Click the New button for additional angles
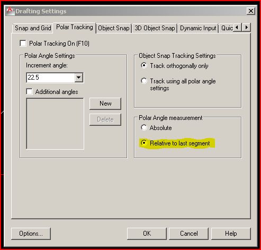The height and width of the screenshot is (250, 261). (105, 104)
